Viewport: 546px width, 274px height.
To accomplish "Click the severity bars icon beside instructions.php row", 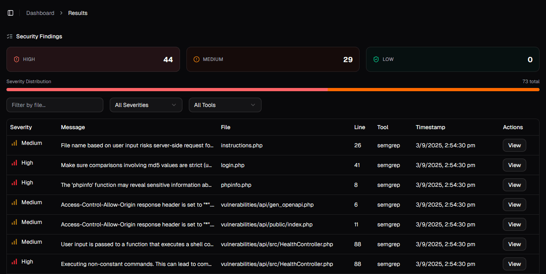I will point(13,142).
